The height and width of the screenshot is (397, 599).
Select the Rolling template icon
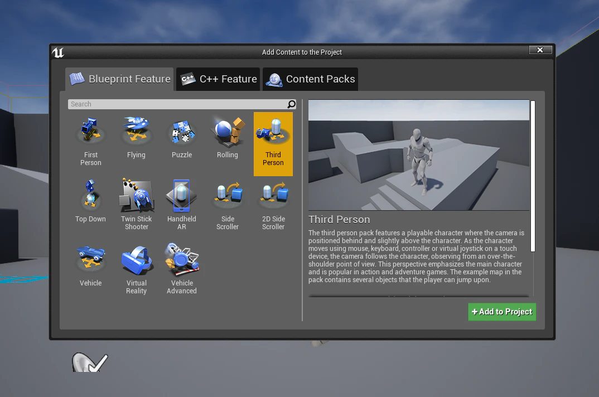tap(228, 132)
